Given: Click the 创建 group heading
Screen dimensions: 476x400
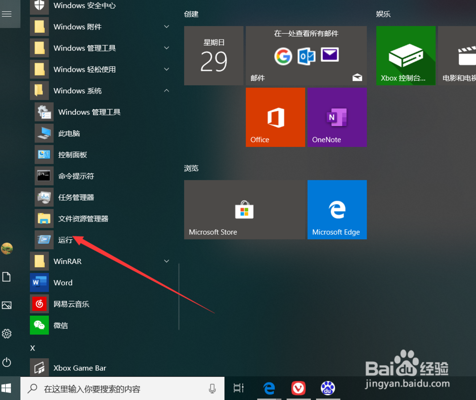Looking at the screenshot, I should pos(191,14).
